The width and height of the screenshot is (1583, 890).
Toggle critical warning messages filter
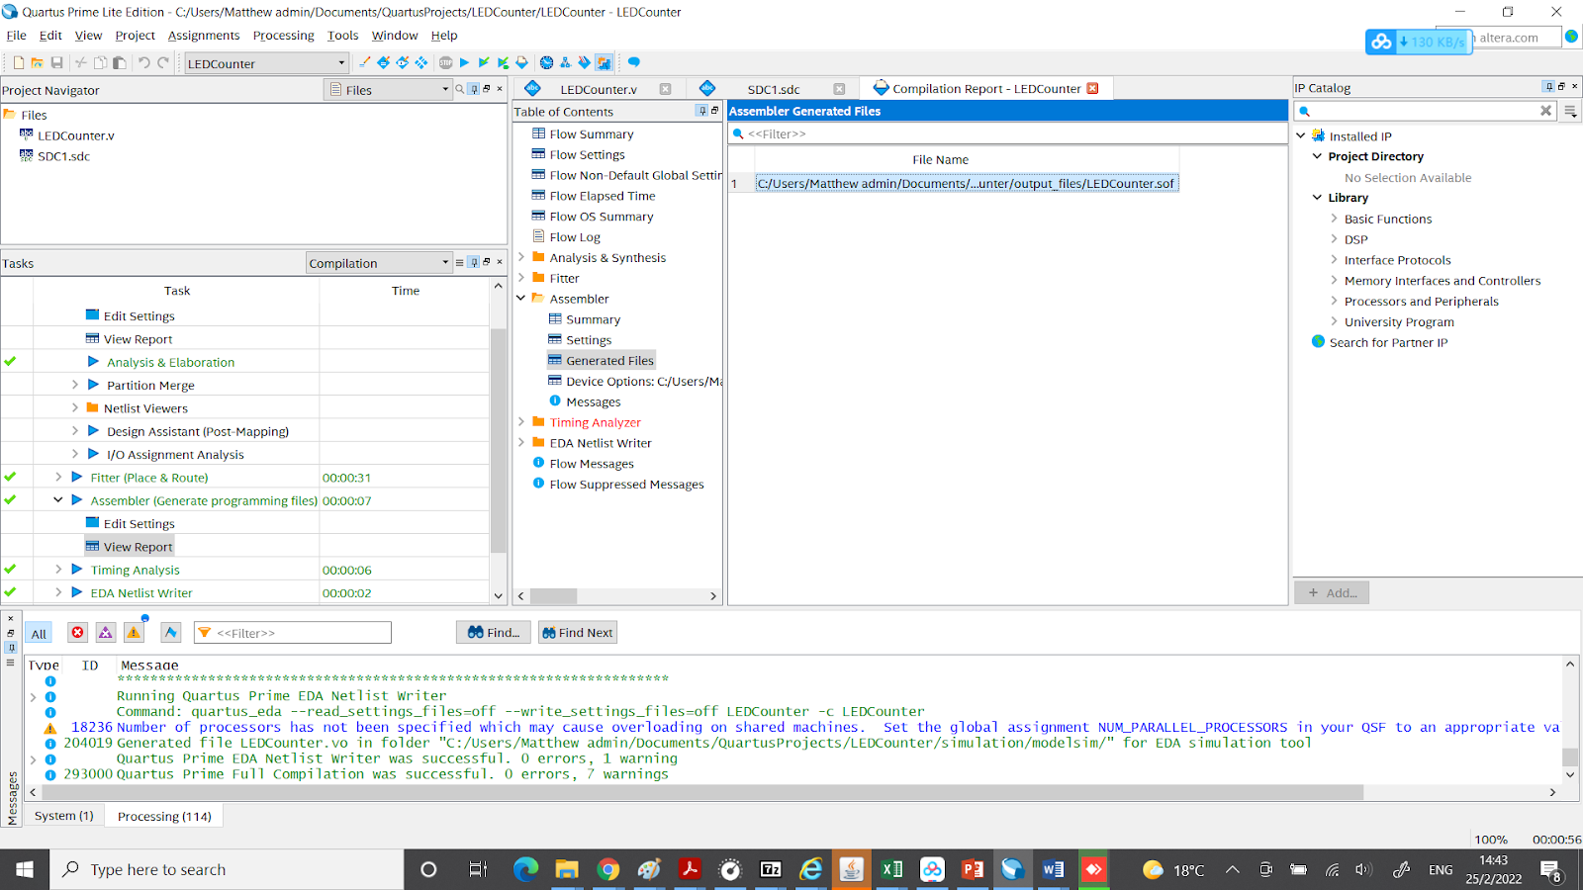point(106,633)
